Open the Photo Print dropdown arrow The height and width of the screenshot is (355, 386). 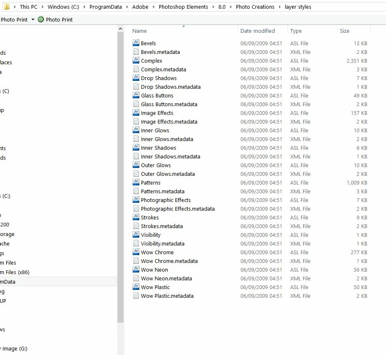click(33, 19)
